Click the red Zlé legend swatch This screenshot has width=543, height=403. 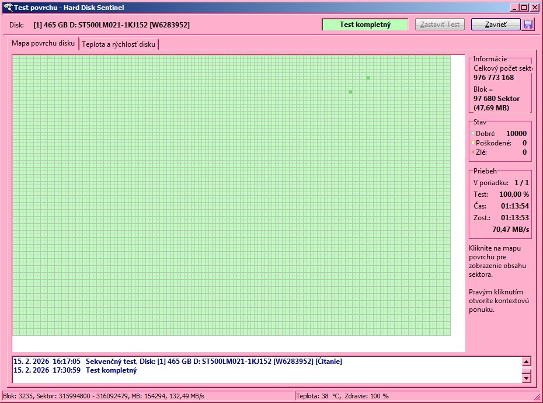473,152
